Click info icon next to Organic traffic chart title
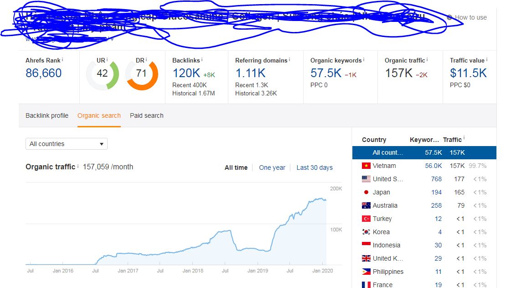The height and width of the screenshot is (288, 511). 78,166
